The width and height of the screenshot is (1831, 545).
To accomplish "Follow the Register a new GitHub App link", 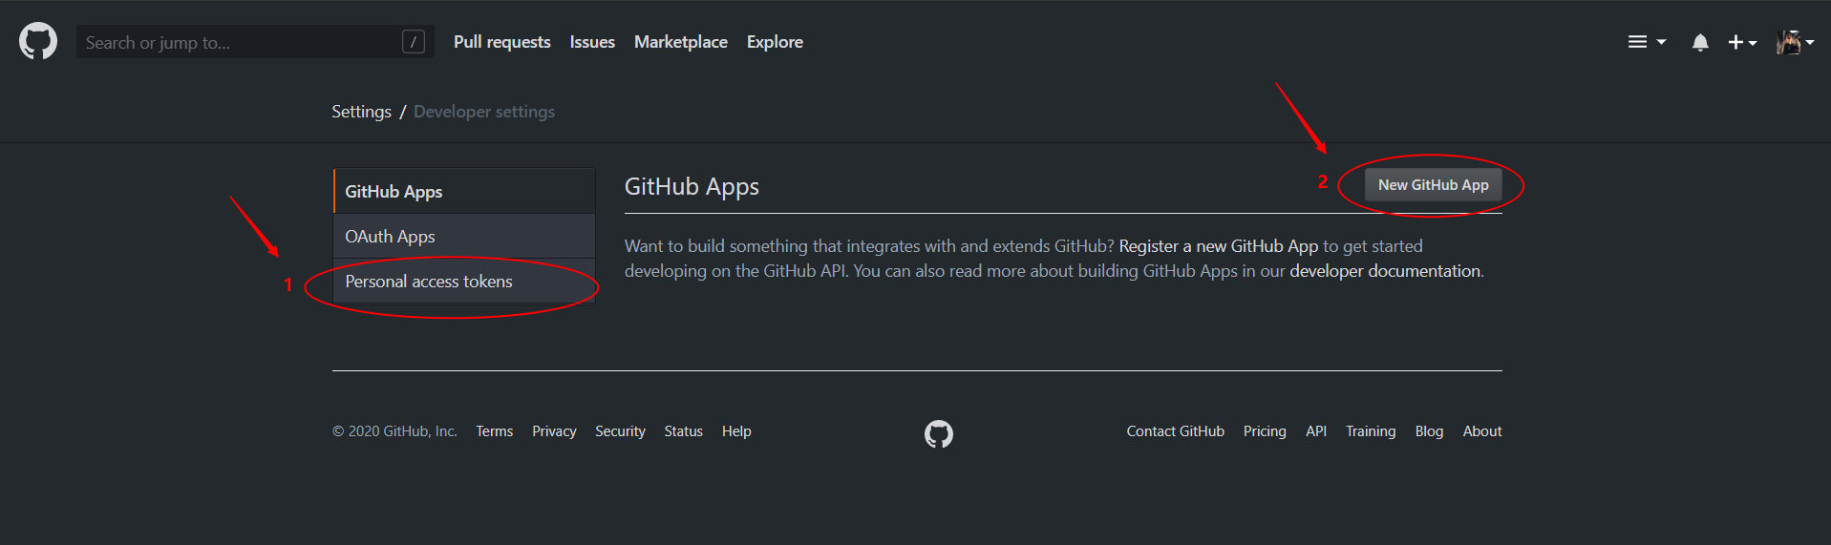I will [x=1219, y=246].
